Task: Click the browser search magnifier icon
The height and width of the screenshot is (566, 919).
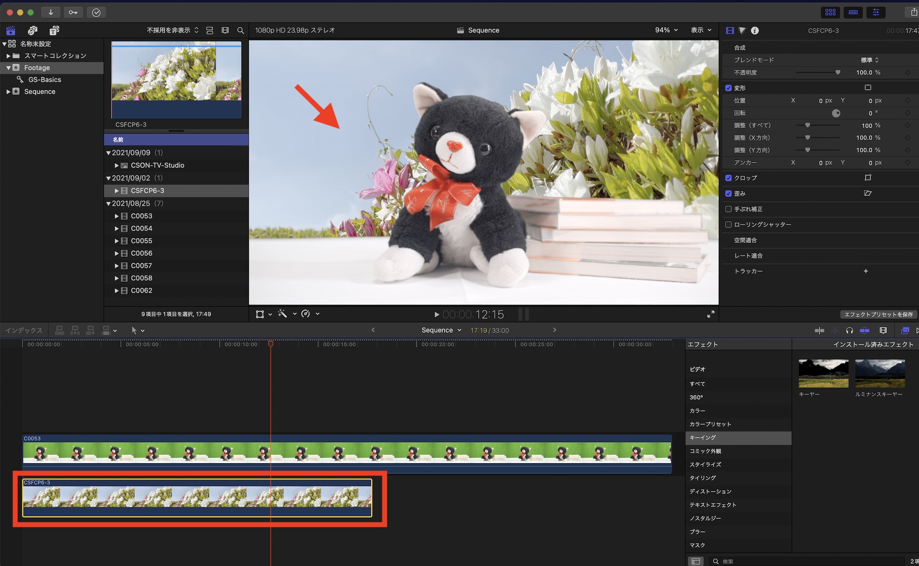Action: tap(240, 30)
